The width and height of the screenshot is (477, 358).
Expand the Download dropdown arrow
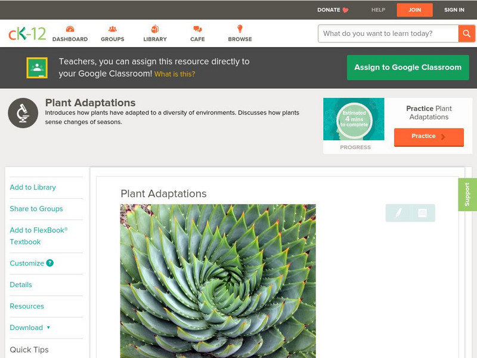pos(48,328)
